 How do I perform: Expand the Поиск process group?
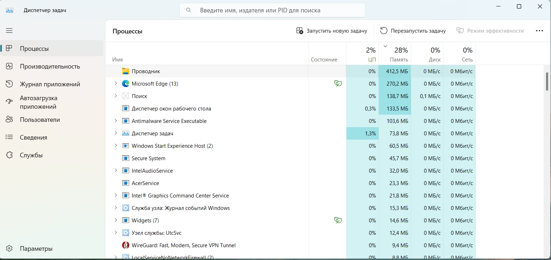coord(115,96)
